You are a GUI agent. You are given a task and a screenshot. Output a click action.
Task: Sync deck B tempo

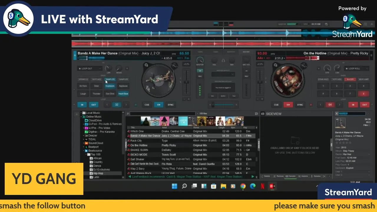300,105
